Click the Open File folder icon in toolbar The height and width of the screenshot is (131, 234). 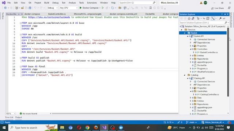pyautogui.click(x=22, y=8)
